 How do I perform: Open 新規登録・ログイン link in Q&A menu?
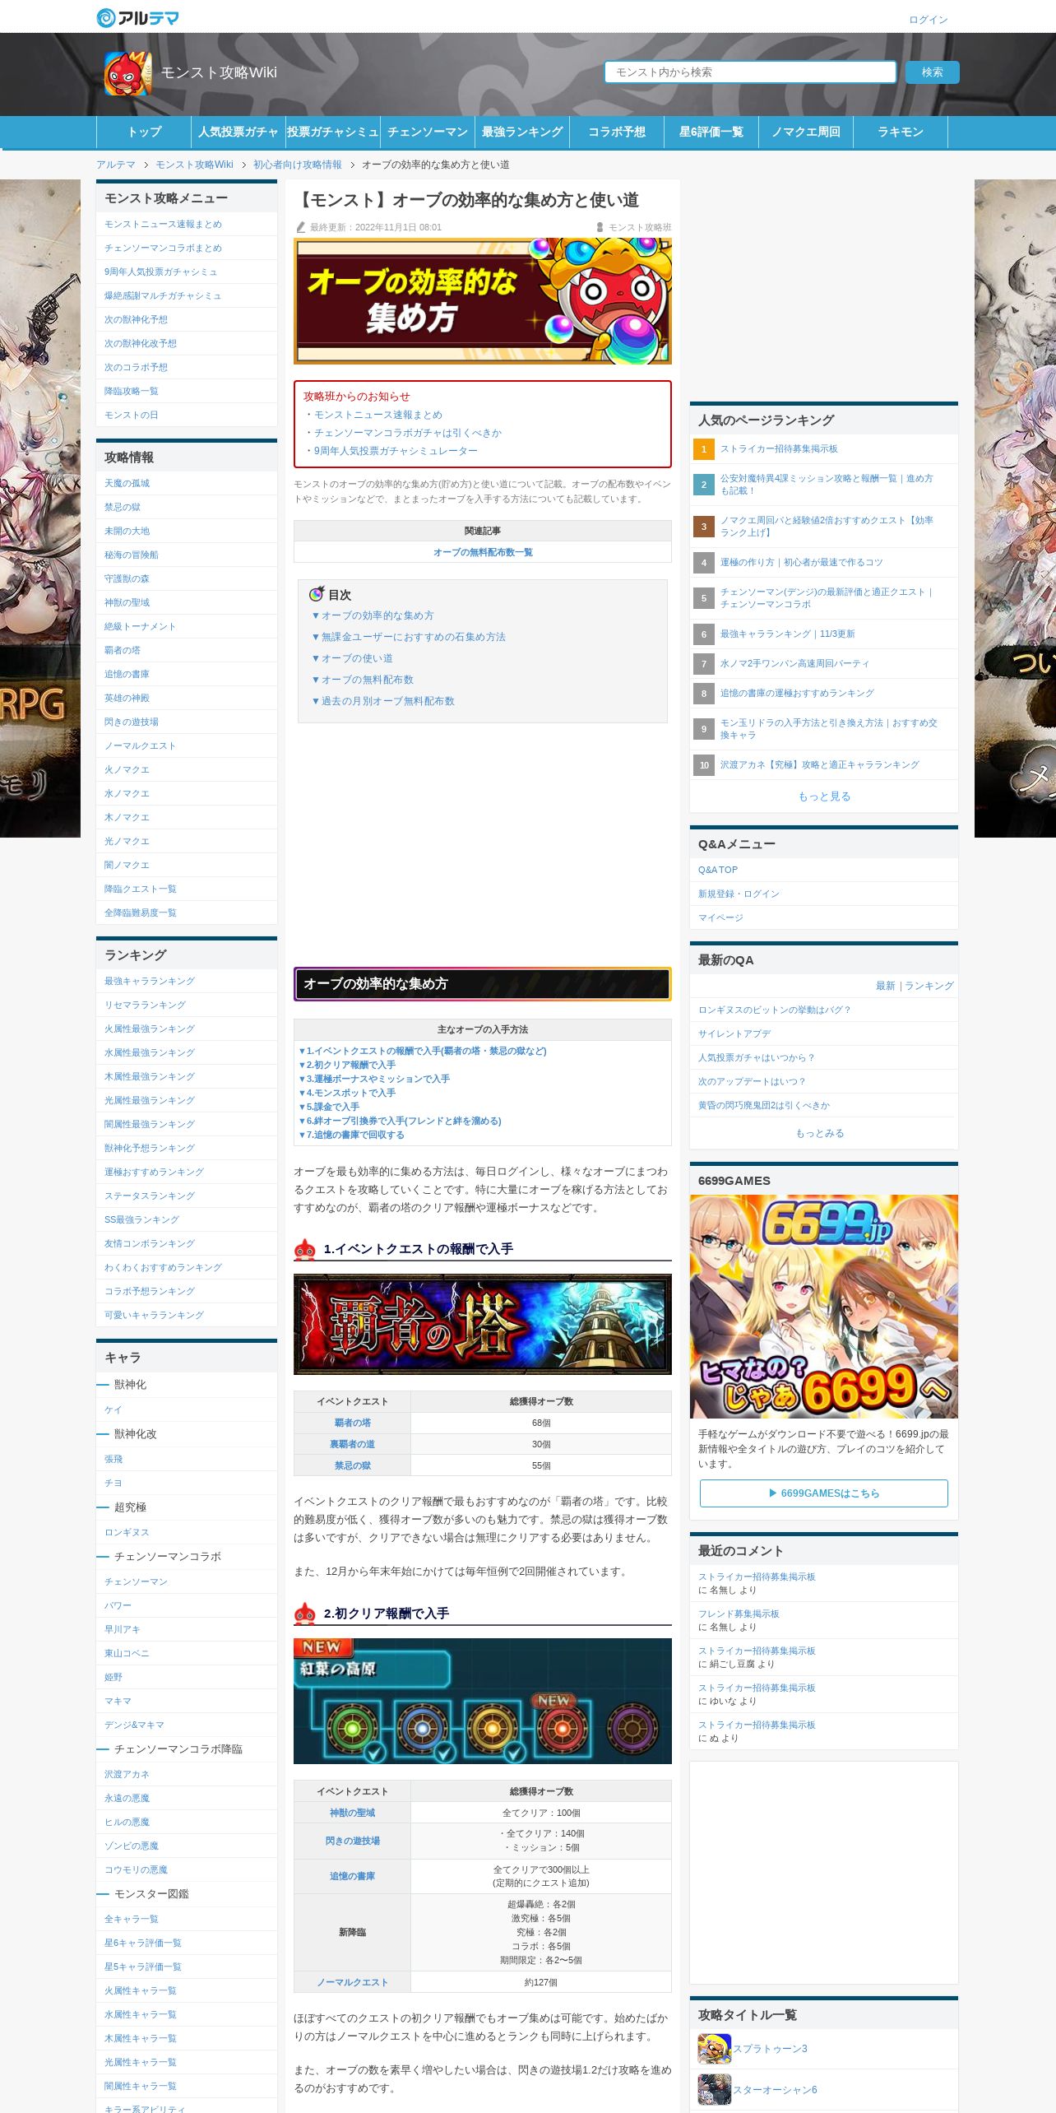(739, 894)
